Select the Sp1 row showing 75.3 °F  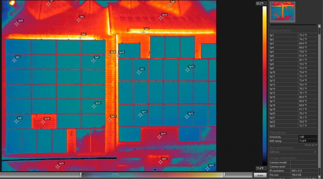(x=293, y=35)
